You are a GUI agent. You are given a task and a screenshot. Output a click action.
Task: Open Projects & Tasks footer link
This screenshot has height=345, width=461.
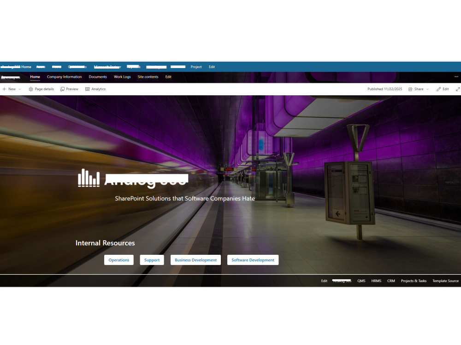(x=414, y=281)
